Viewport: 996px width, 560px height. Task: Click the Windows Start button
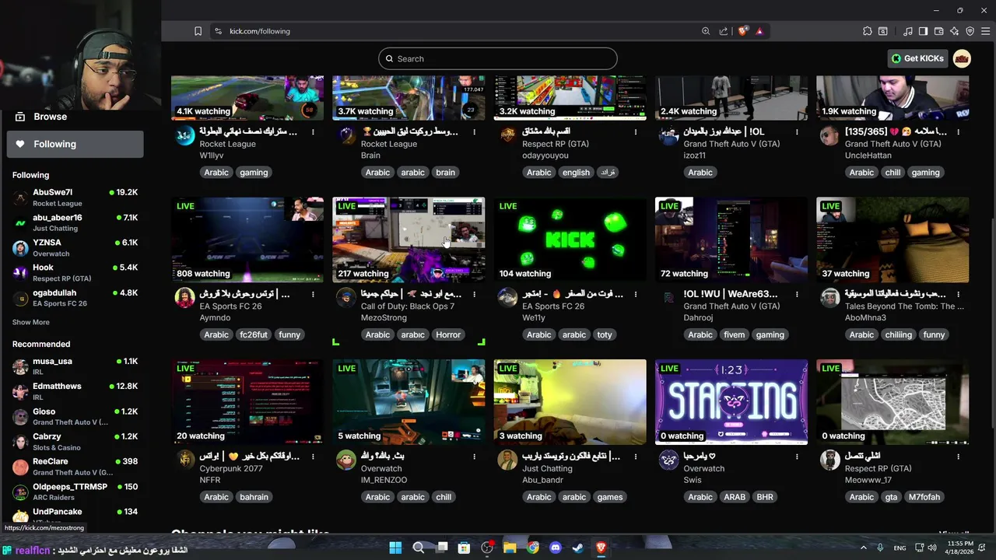pyautogui.click(x=395, y=548)
